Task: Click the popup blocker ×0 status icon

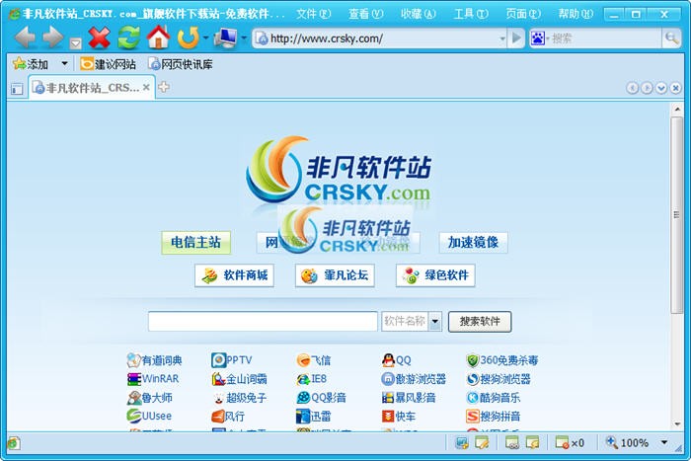Action: coord(570,443)
